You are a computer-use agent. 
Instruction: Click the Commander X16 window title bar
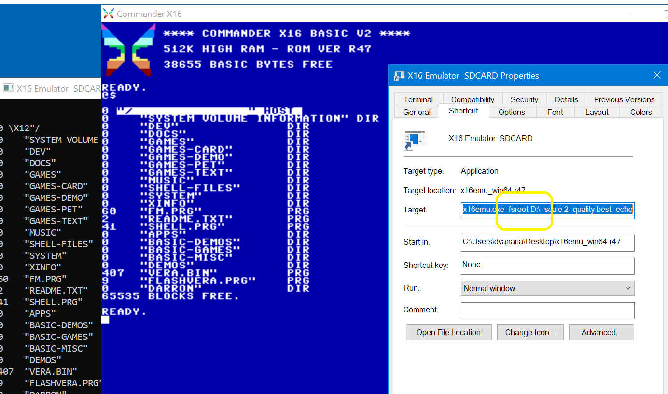coord(385,14)
